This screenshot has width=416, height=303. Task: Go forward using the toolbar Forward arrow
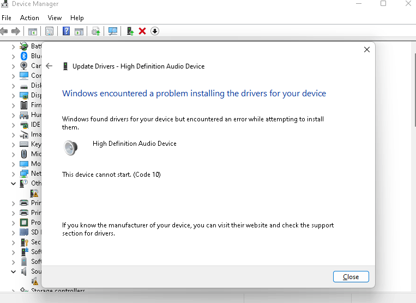pos(16,31)
